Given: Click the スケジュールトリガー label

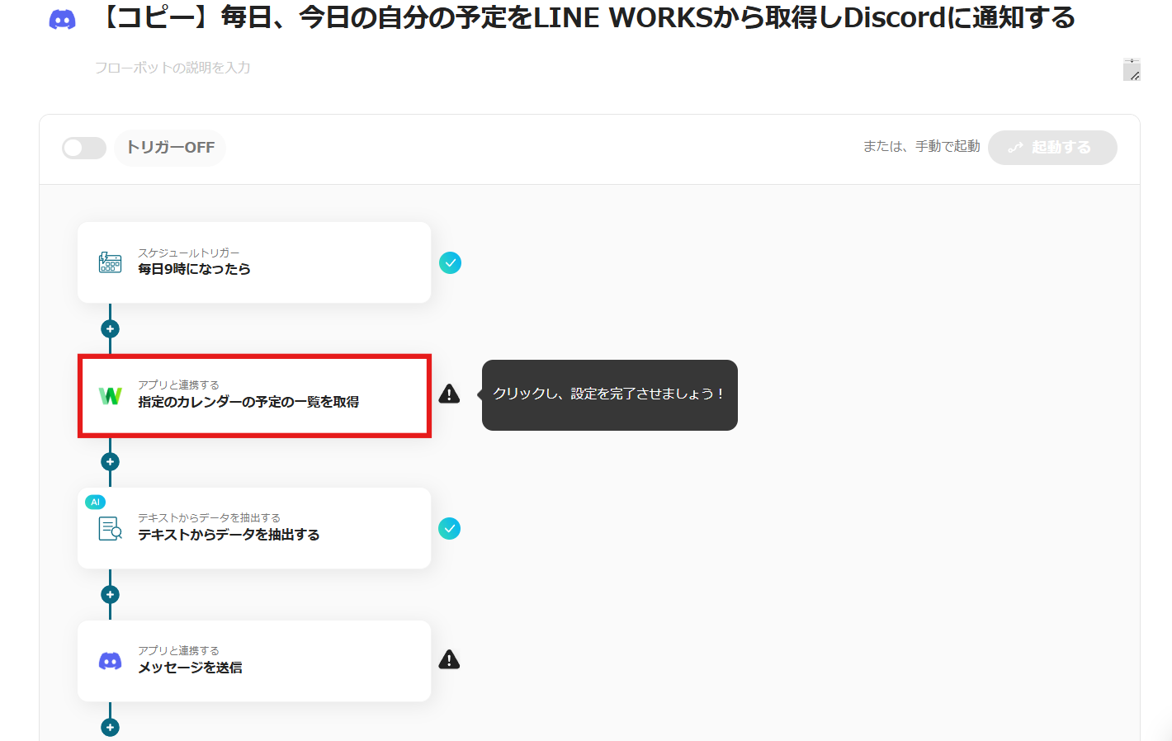Looking at the screenshot, I should [x=189, y=253].
